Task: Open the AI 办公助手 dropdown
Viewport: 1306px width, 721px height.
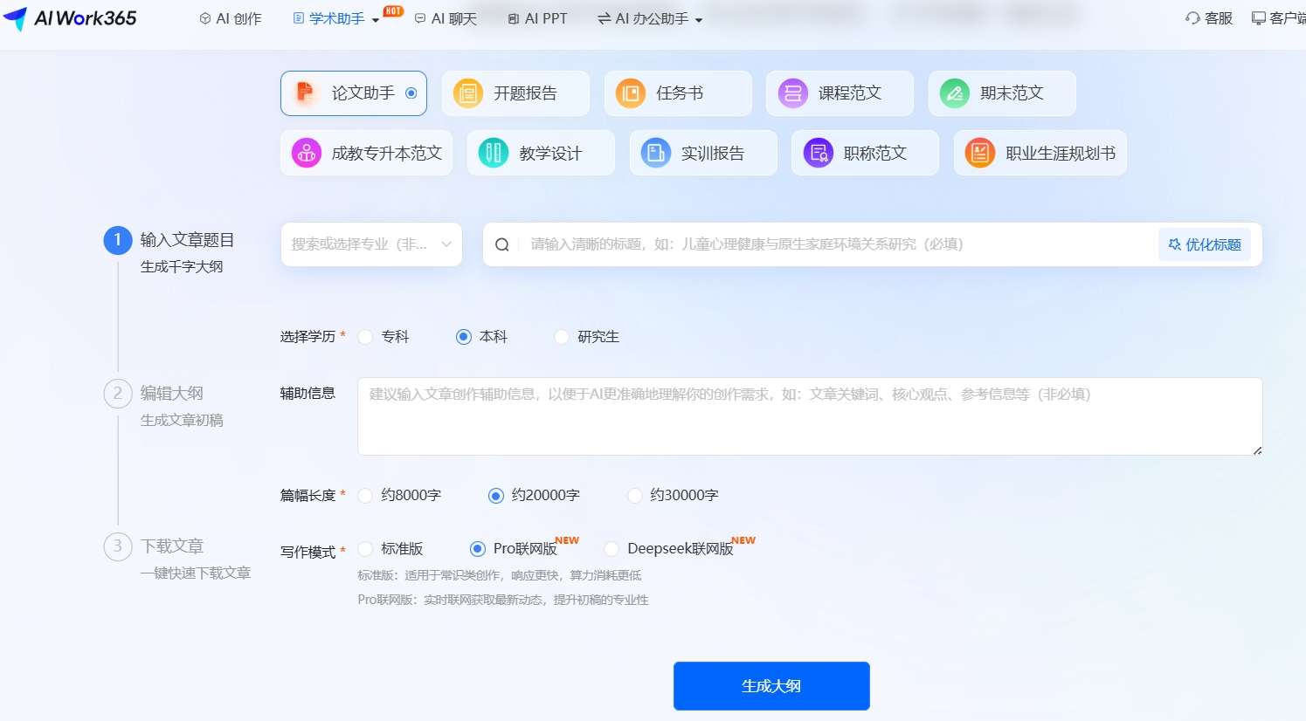Action: coord(648,17)
